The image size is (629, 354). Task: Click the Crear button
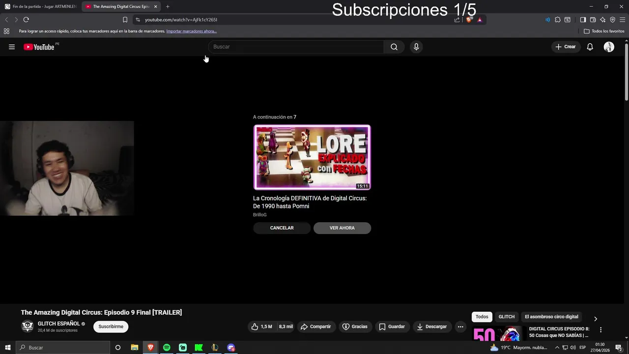point(566,47)
